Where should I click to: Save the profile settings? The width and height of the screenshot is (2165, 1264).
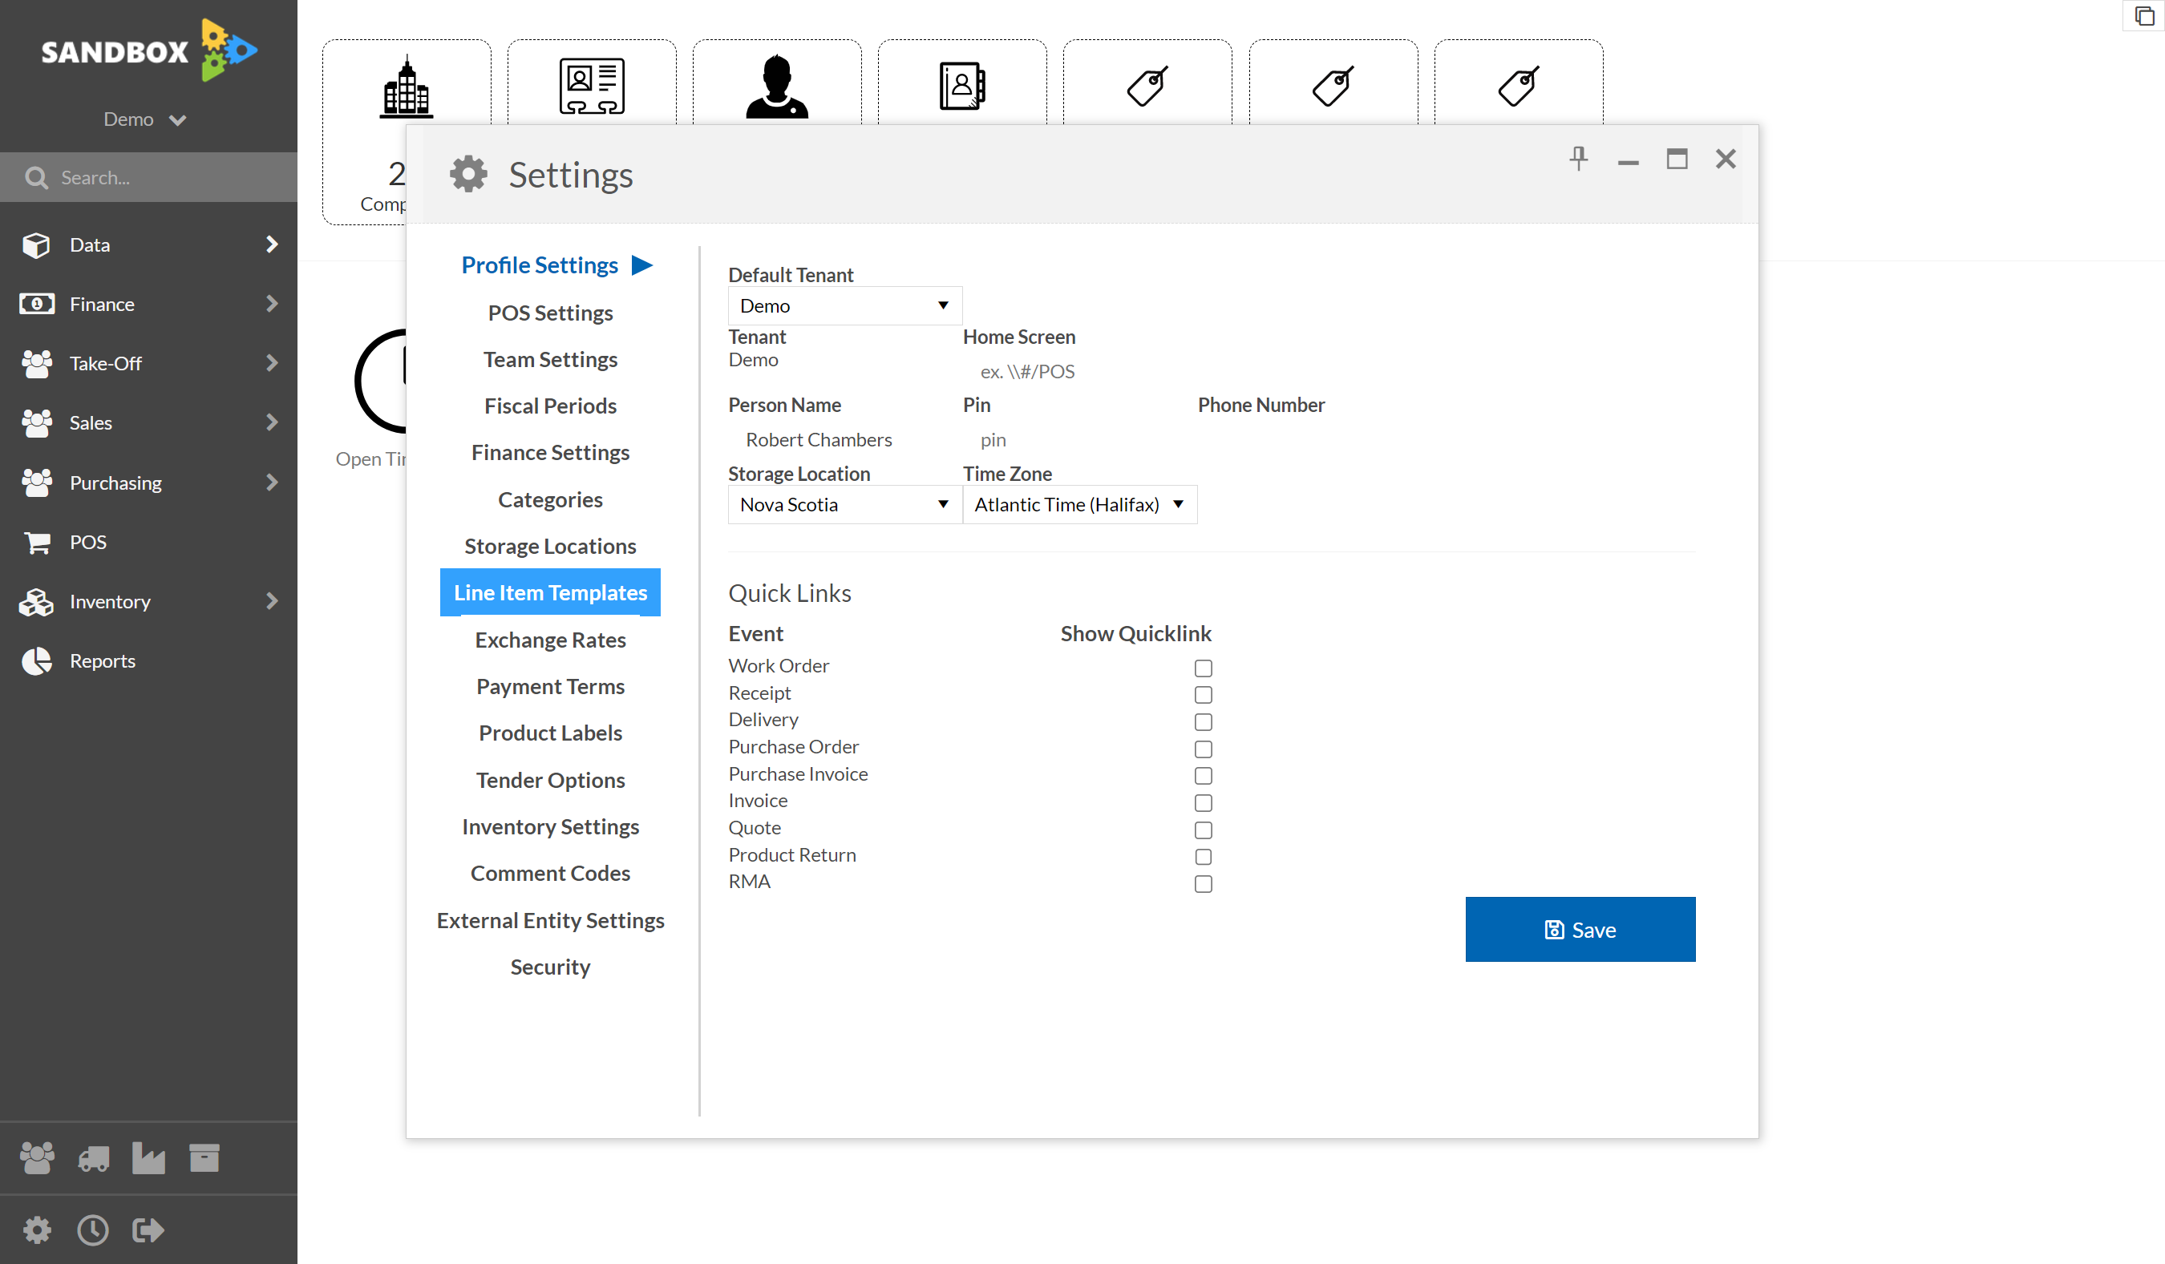pyautogui.click(x=1580, y=930)
